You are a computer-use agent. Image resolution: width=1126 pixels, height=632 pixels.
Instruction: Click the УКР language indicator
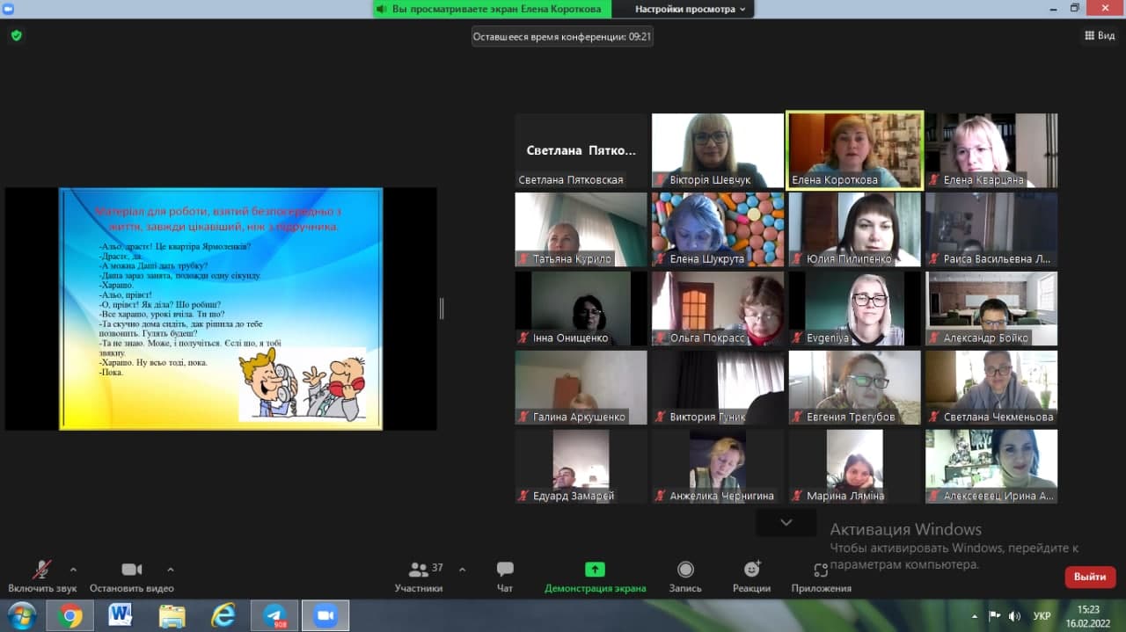point(1042,616)
